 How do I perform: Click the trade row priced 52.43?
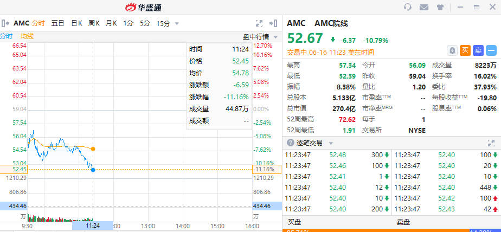coord(446,209)
